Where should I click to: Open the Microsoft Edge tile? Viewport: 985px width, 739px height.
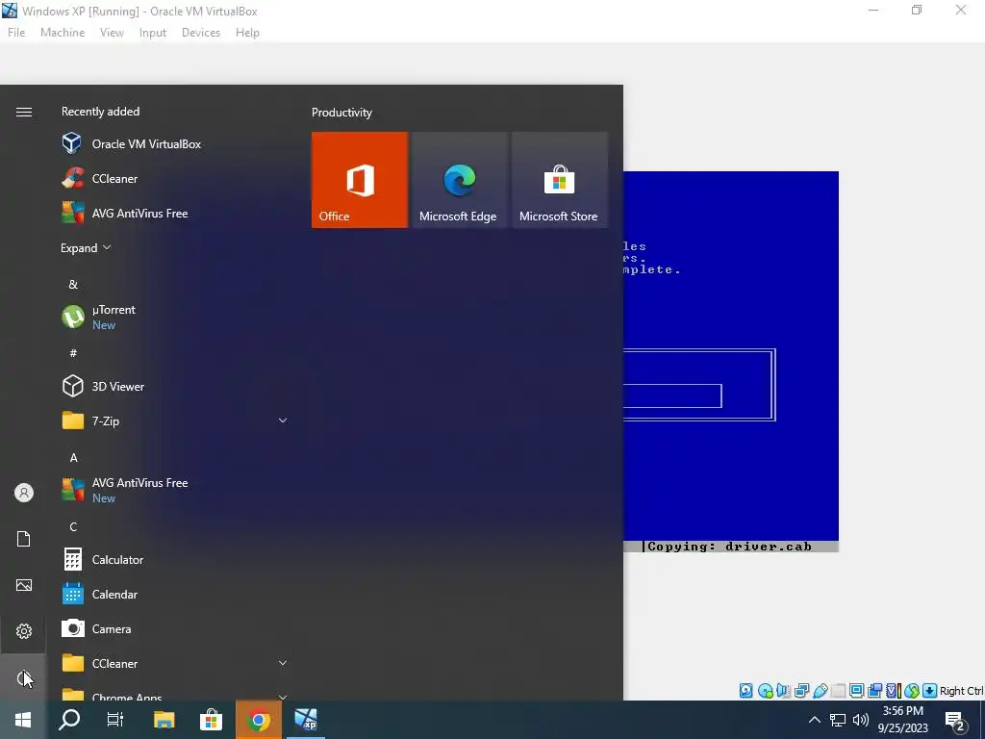click(459, 180)
